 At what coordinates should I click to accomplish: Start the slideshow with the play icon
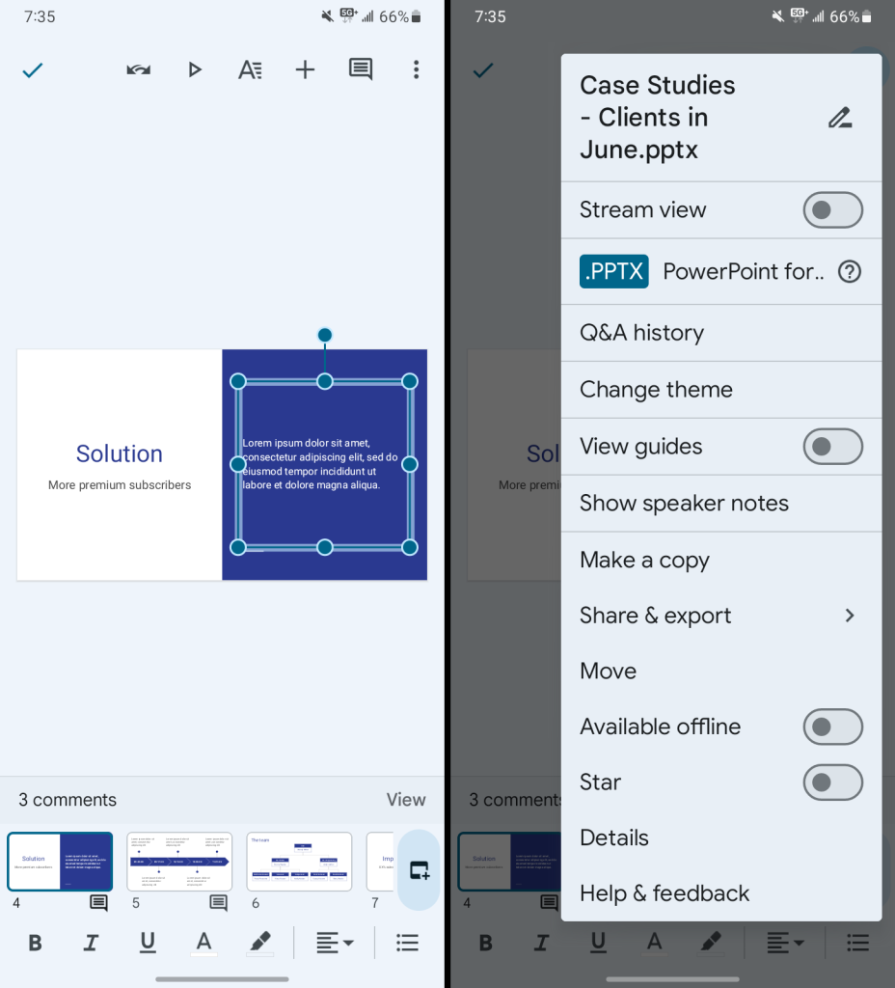pos(195,69)
